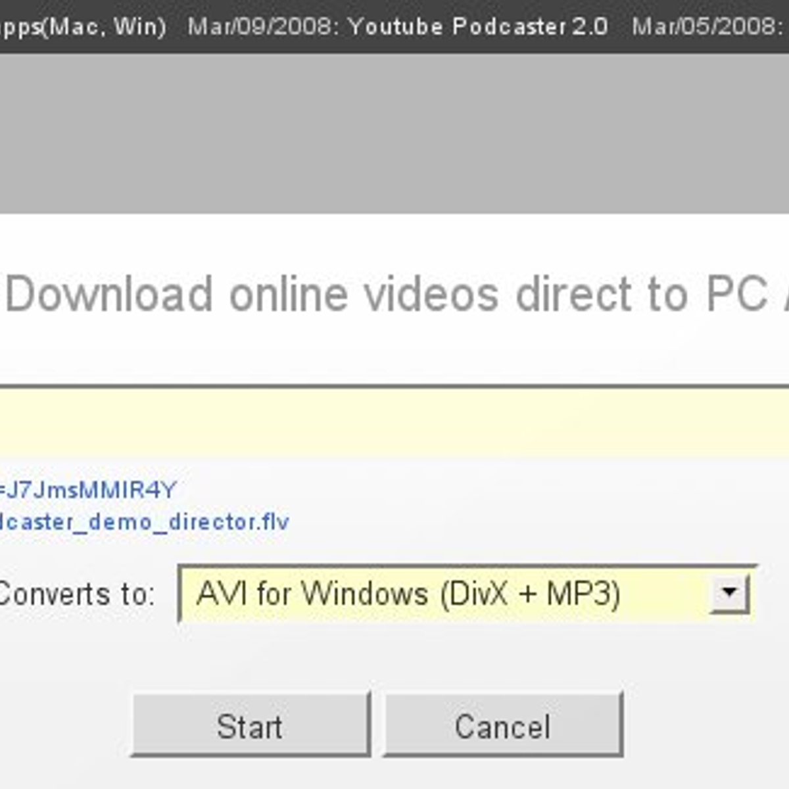
Task: Open the caster_demo_director.flv file link
Action: 143,522
